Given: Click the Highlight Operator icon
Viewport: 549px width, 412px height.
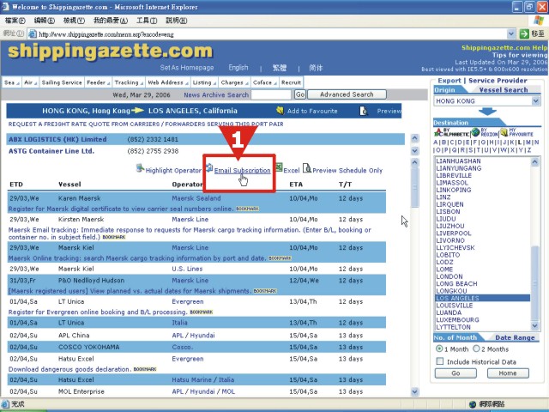Looking at the screenshot, I should pos(140,168).
